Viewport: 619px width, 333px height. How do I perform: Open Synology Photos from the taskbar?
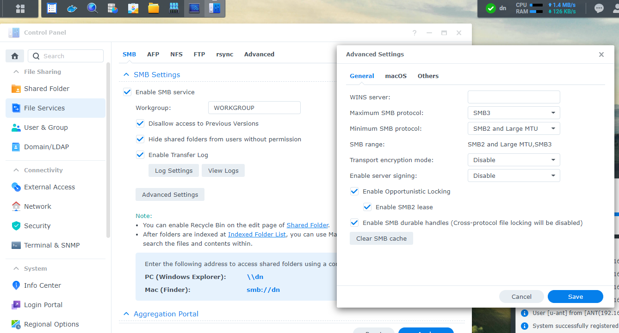(133, 8)
